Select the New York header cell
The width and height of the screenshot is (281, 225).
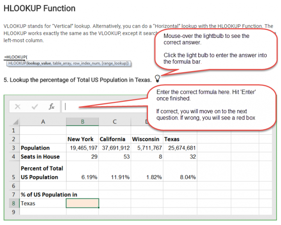point(80,139)
